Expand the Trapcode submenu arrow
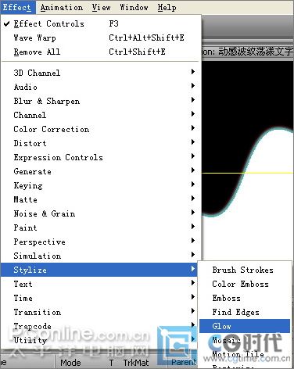Screen dimensions: 294x369 (193, 324)
